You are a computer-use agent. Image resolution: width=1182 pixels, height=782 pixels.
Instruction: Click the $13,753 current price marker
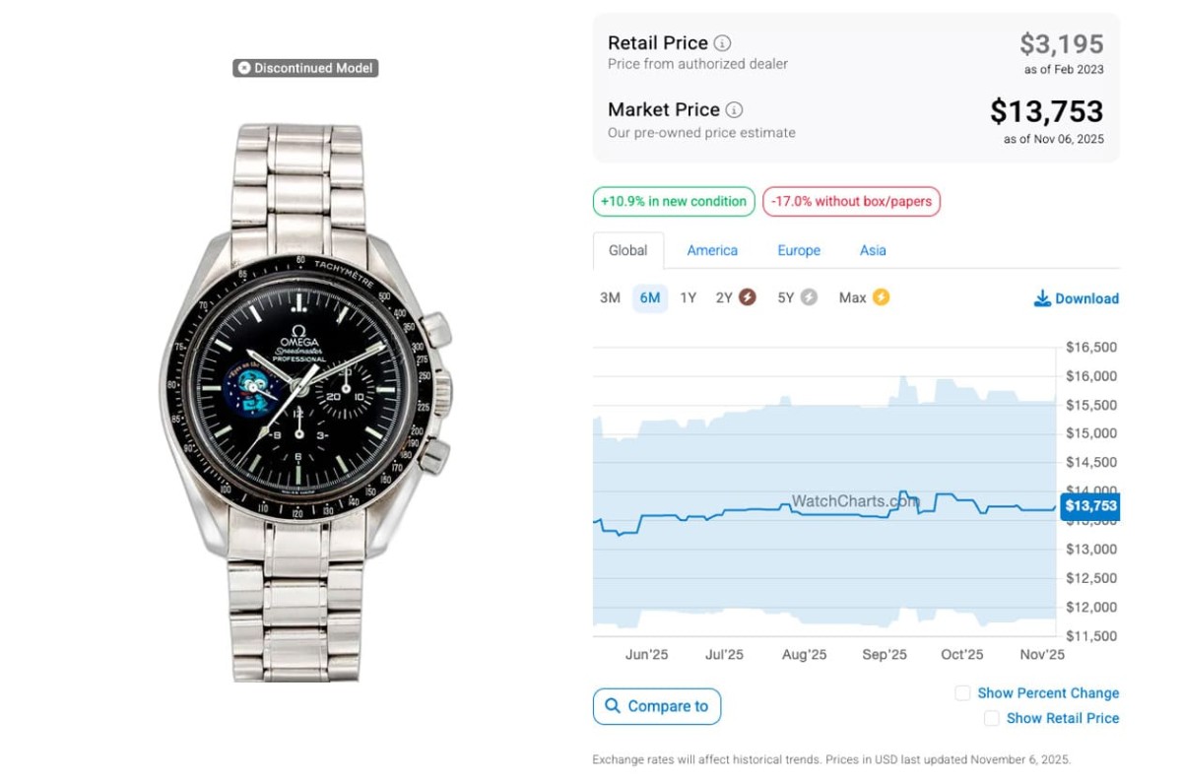tap(1090, 506)
